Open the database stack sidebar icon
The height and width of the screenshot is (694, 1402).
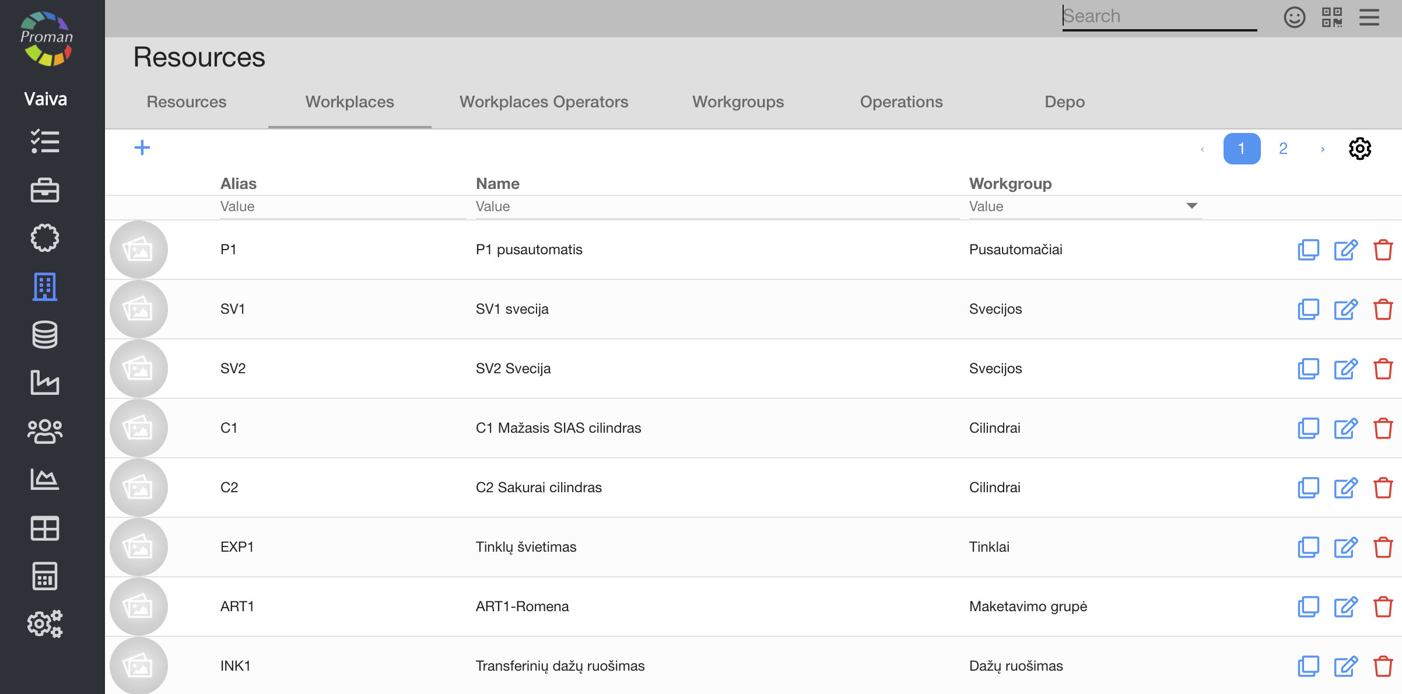coord(45,335)
